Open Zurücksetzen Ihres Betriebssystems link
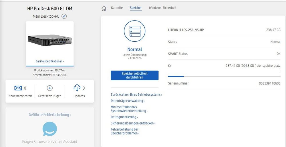 (136, 94)
